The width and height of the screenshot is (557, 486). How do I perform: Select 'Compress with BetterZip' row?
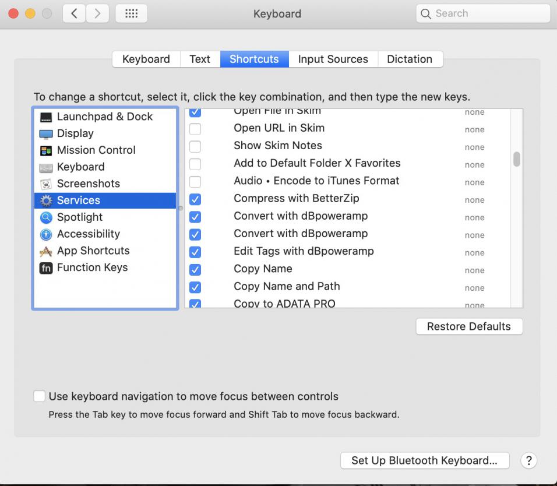(348, 199)
